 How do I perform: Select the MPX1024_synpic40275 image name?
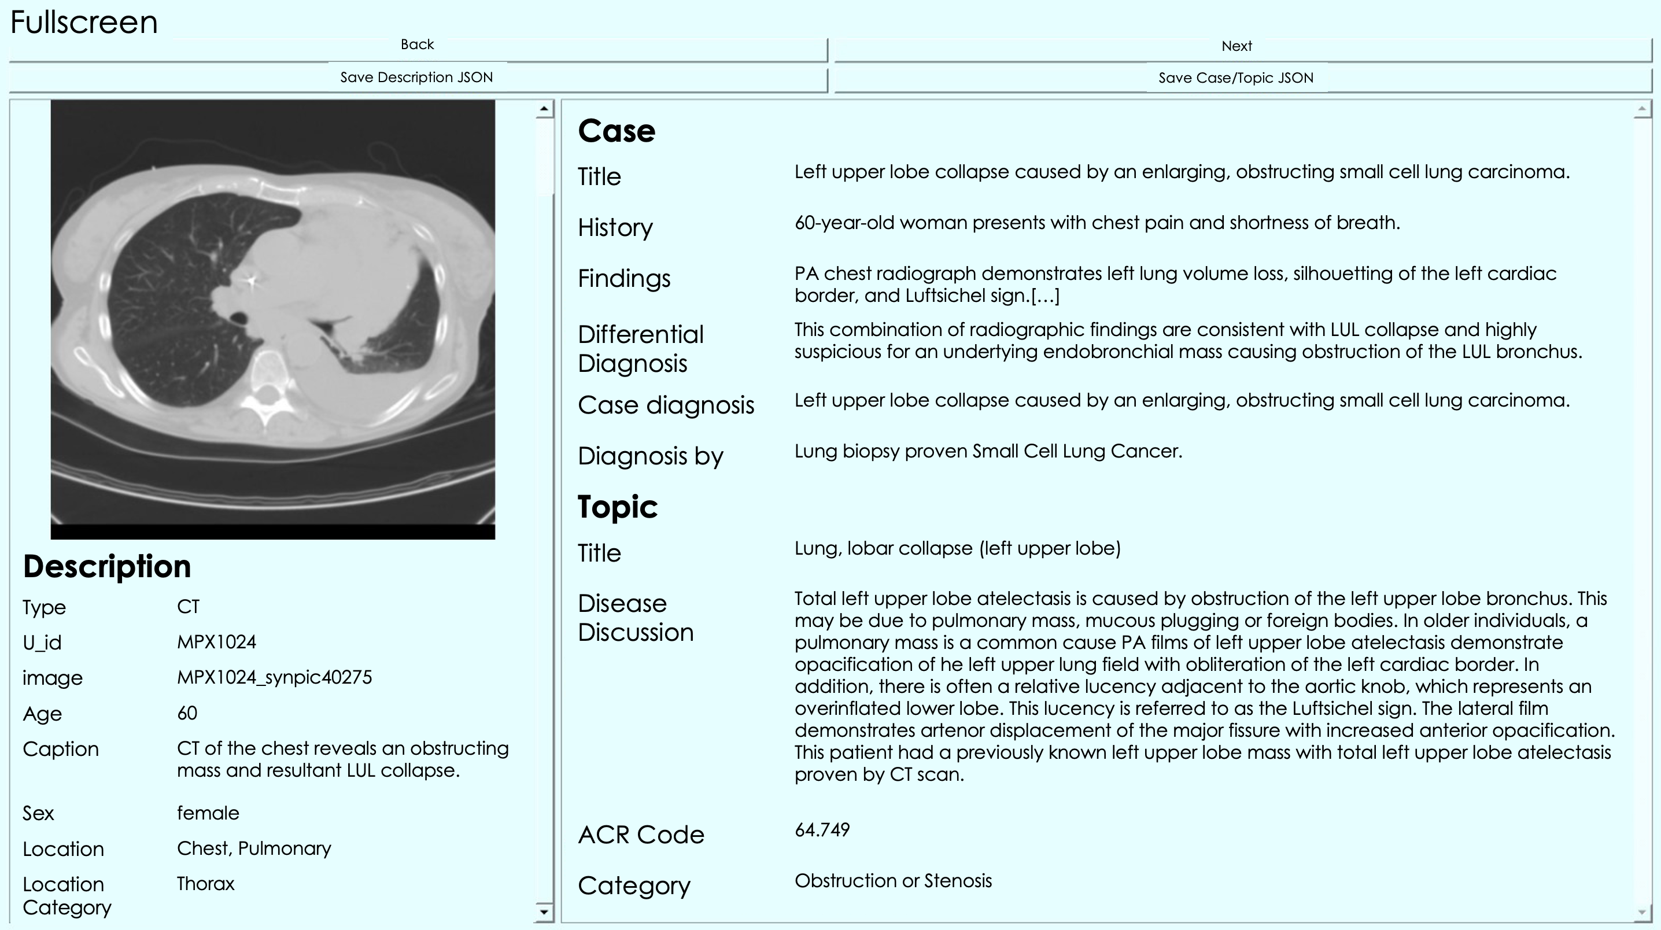tap(275, 677)
